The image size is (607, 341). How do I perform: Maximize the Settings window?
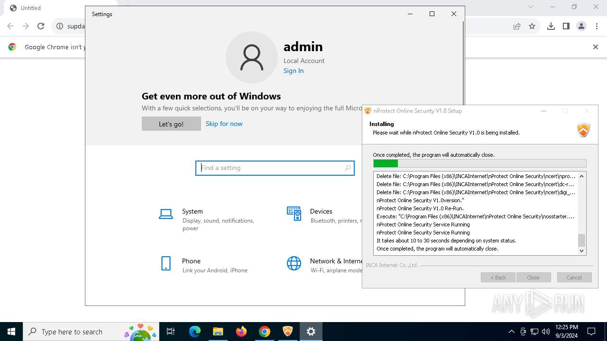(432, 14)
